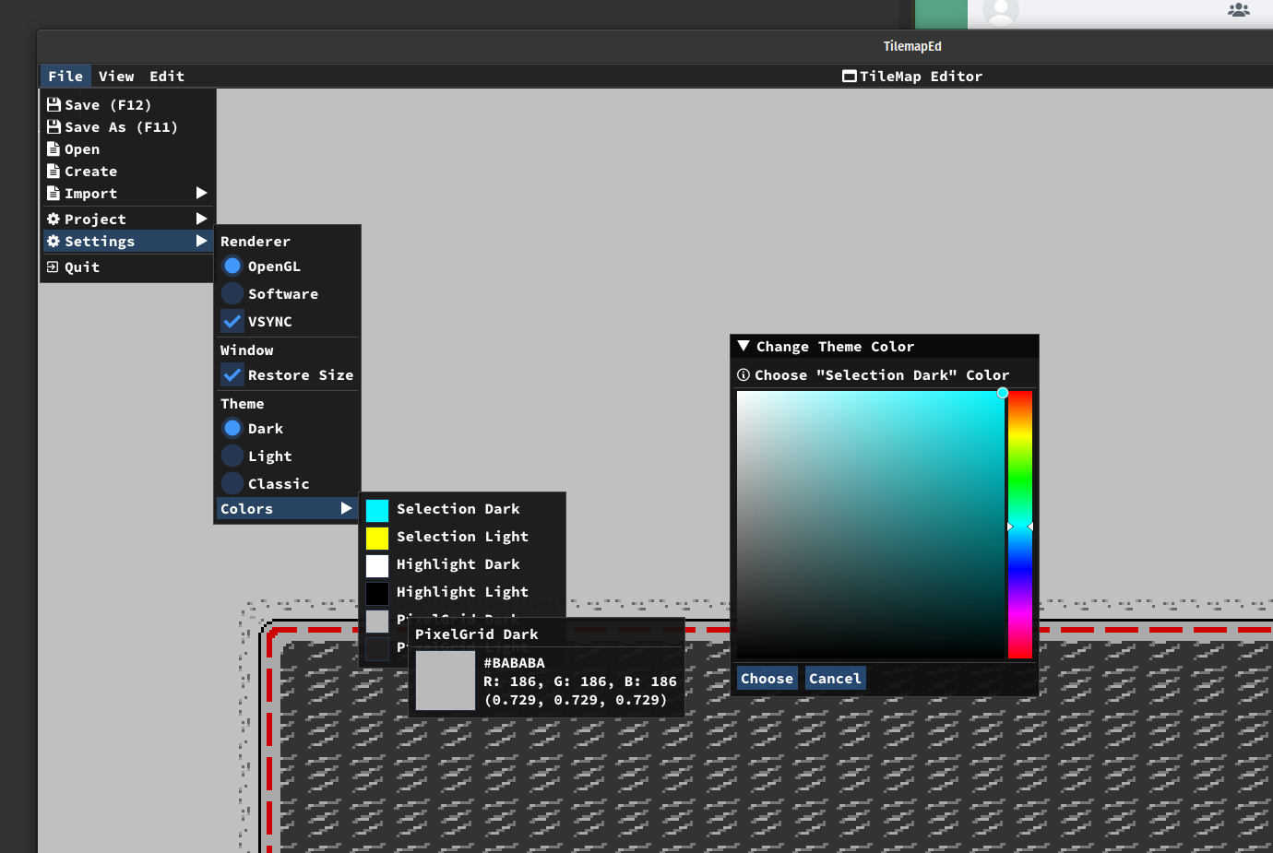
Task: Click the Import file icon
Action: [x=54, y=193]
